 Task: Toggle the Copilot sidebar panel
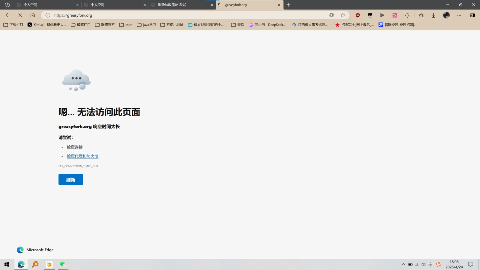click(x=472, y=15)
